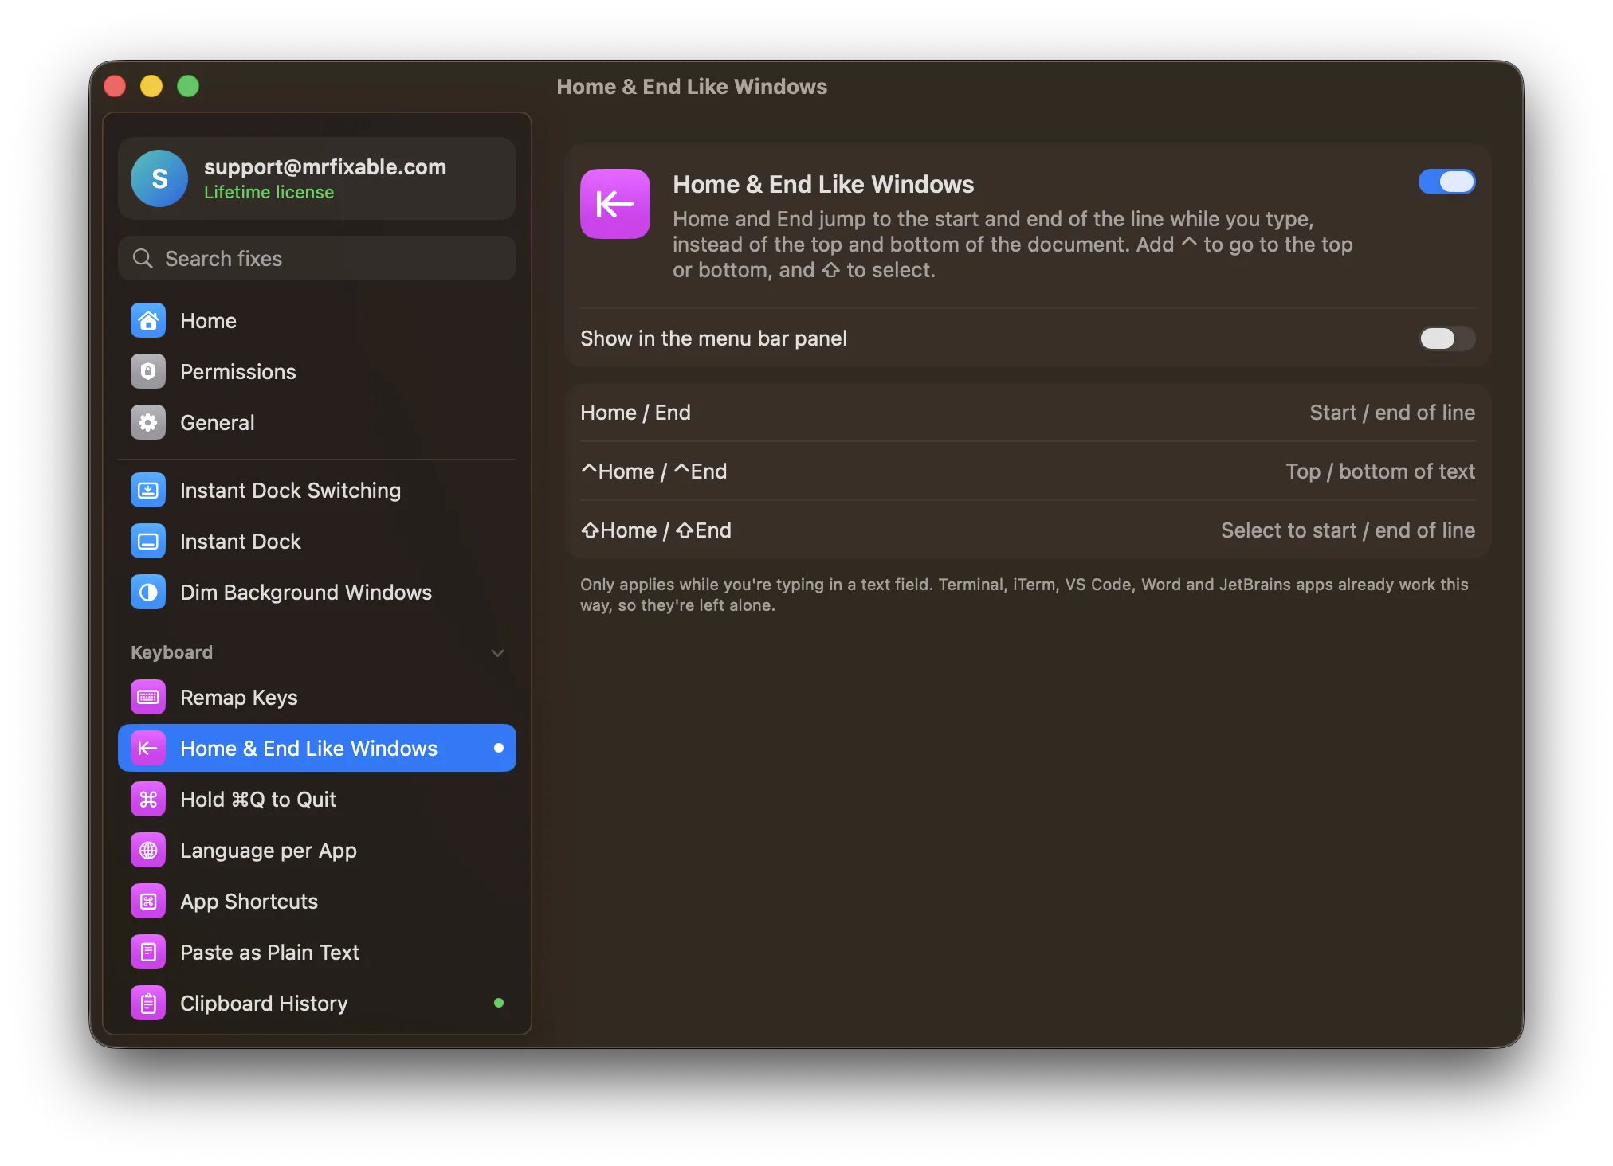Viewport: 1613px width, 1166px height.
Task: Click the Search fixes field
Action: 317,258
